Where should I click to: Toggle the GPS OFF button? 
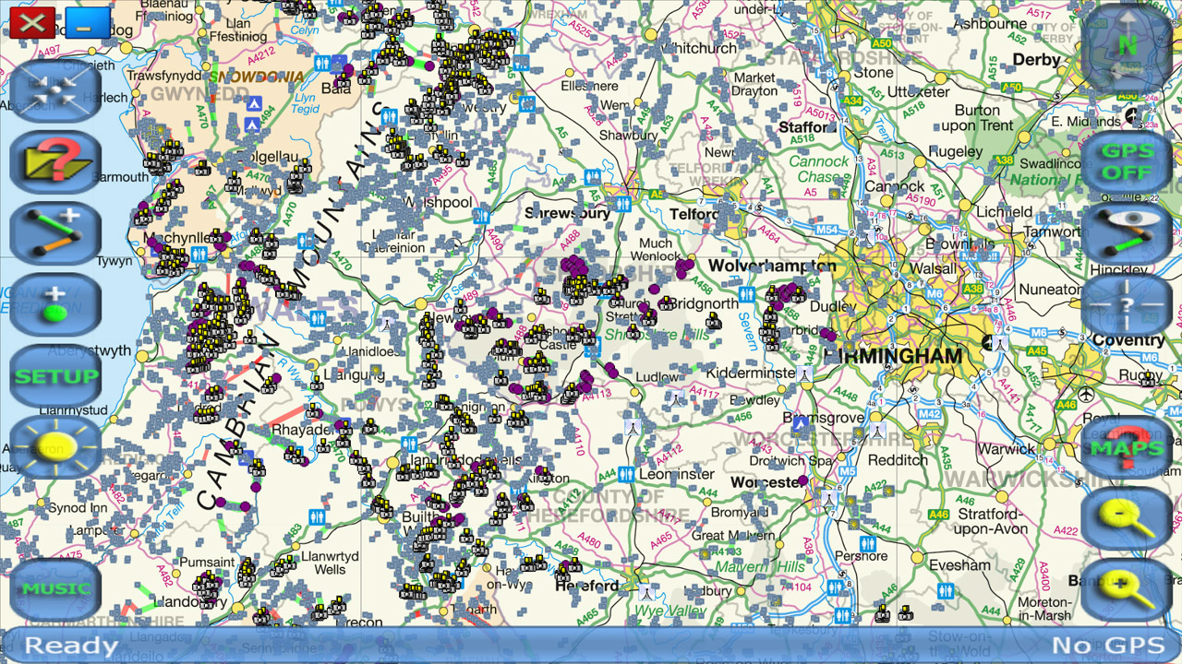click(1127, 162)
